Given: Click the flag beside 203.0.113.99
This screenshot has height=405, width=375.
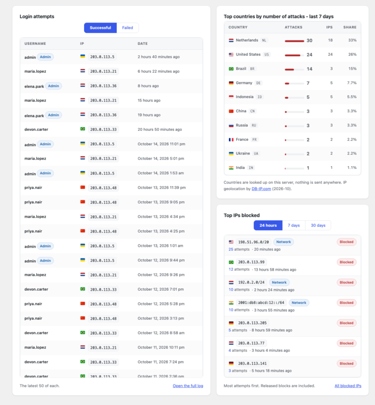Looking at the screenshot, I should click(231, 262).
